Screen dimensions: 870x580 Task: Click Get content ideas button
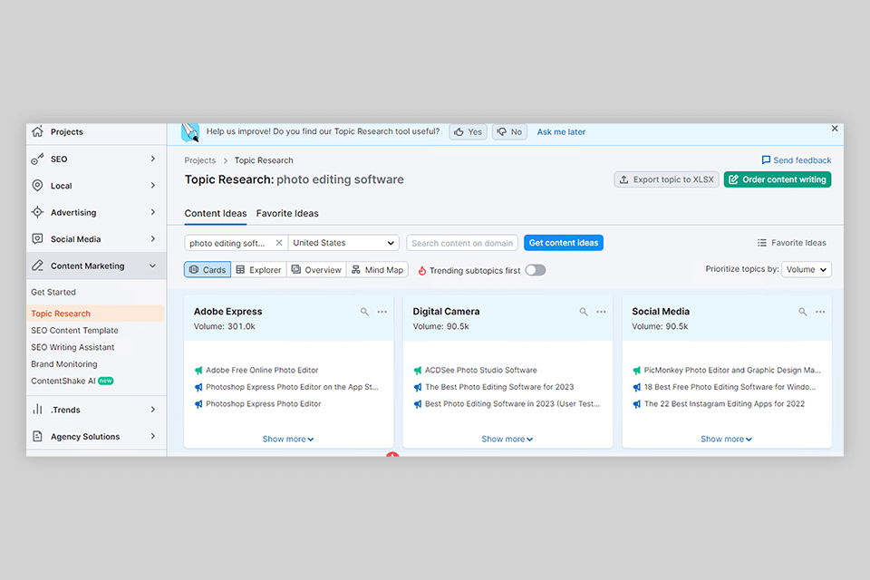tap(563, 243)
